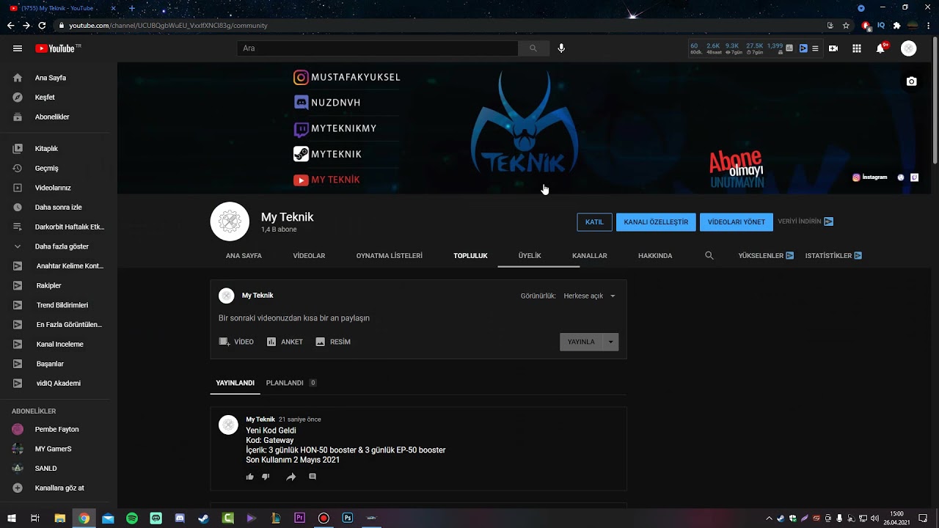Bookmark this page with star icon
The image size is (939, 528).
pyautogui.click(x=846, y=25)
